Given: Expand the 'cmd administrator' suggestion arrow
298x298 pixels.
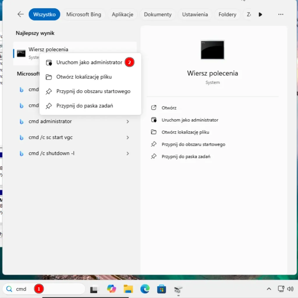Looking at the screenshot, I should [127, 121].
